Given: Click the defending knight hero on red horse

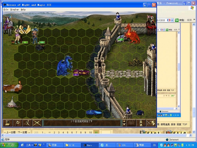Looking at the screenshot, I should [151, 25].
